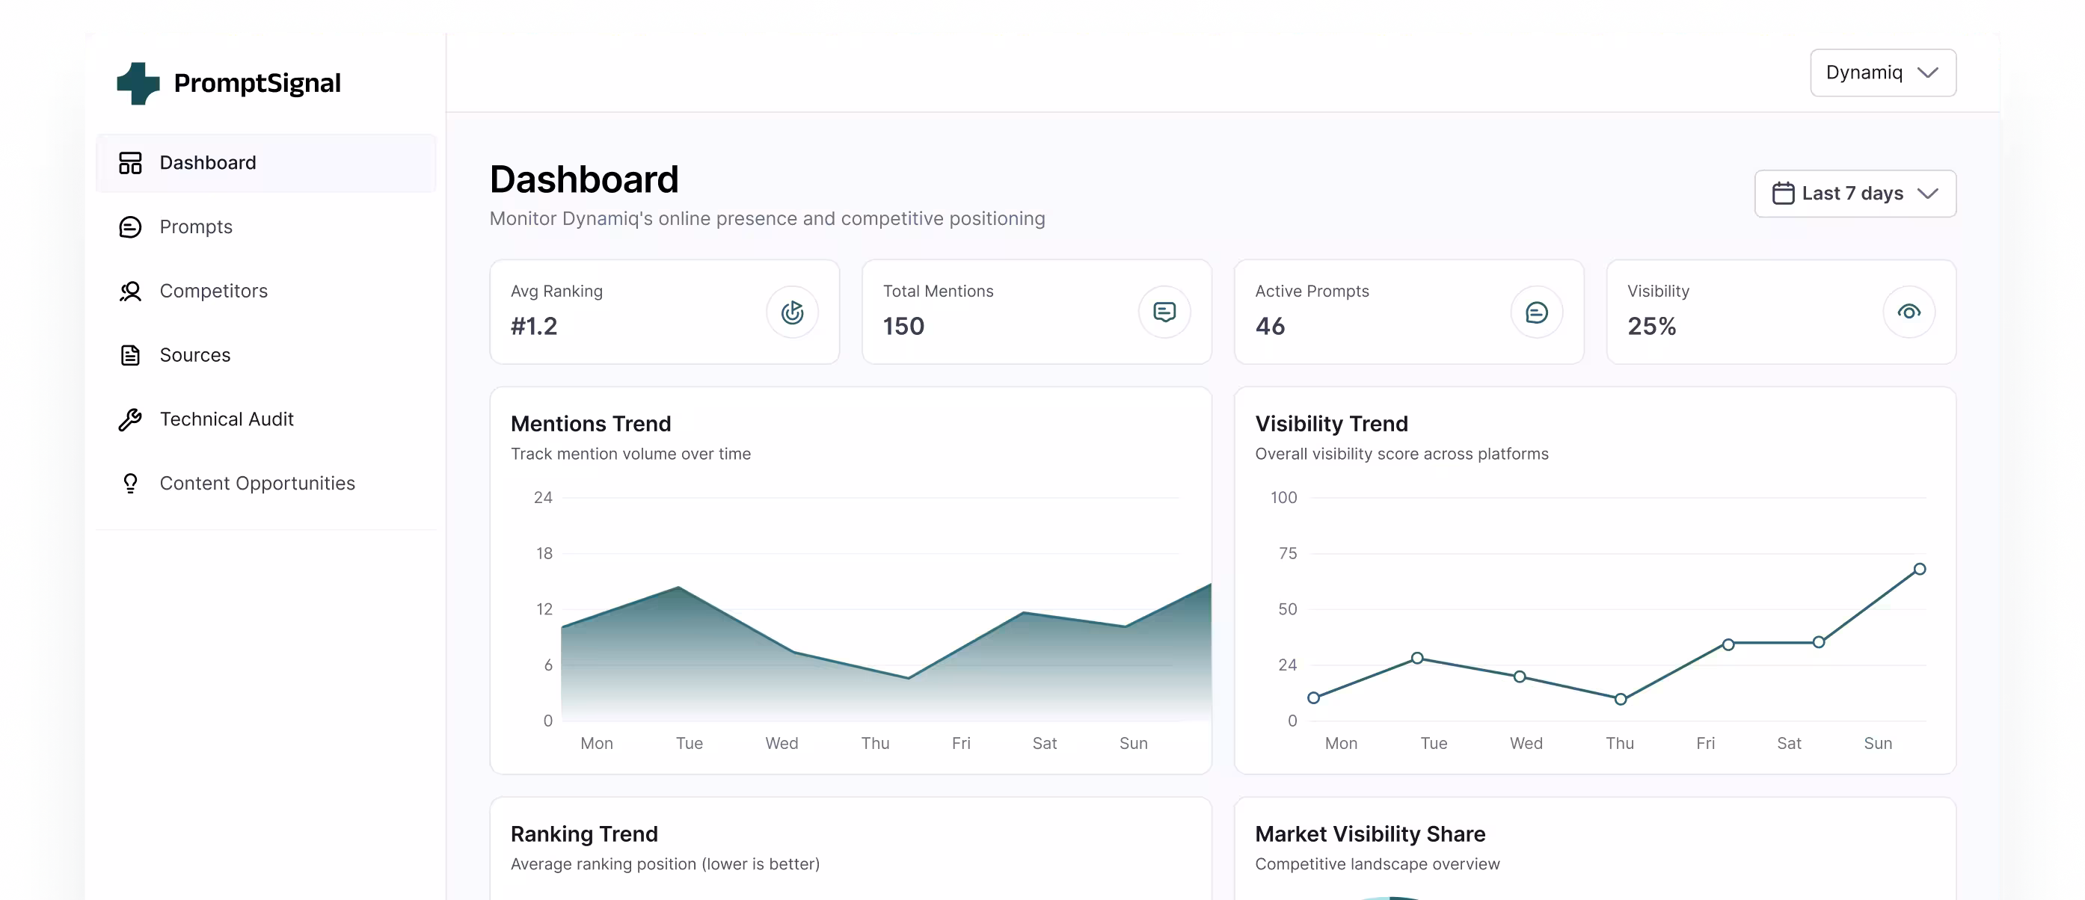2085x900 pixels.
Task: Click the Dashboard grid icon in sidebar
Action: point(130,163)
